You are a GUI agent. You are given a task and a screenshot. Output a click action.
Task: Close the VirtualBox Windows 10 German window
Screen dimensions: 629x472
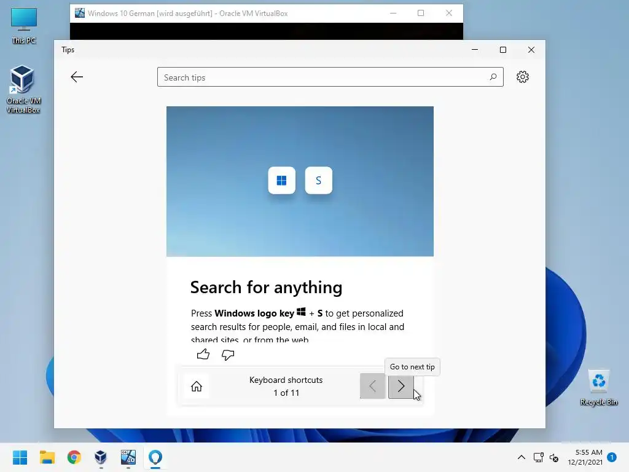(x=449, y=14)
